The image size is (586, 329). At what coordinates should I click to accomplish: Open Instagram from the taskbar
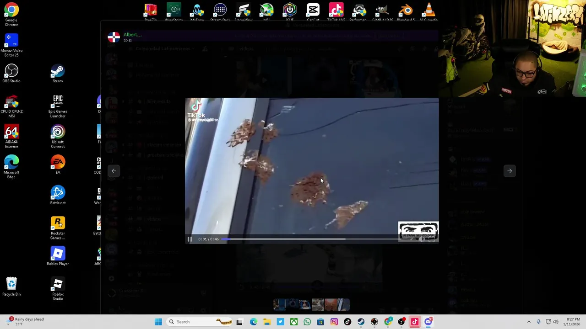[334, 322]
